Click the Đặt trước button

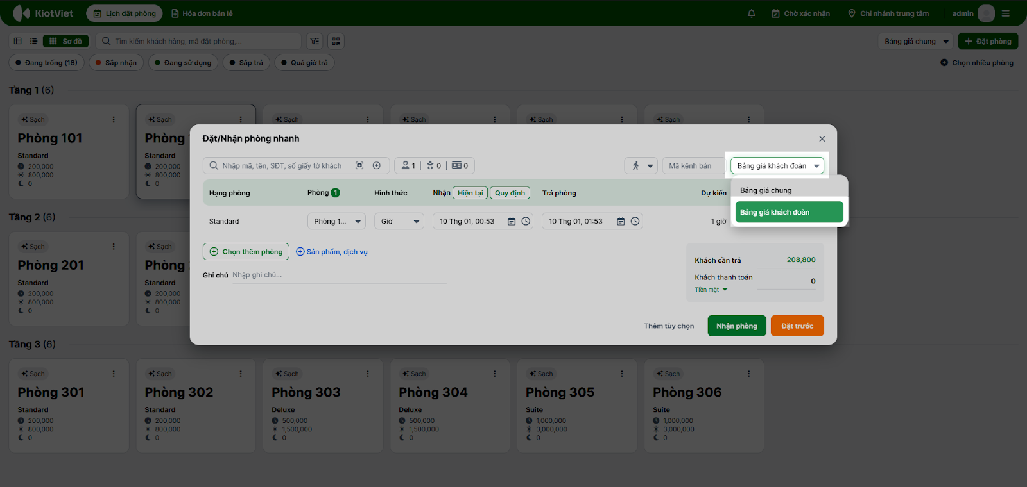tap(797, 326)
